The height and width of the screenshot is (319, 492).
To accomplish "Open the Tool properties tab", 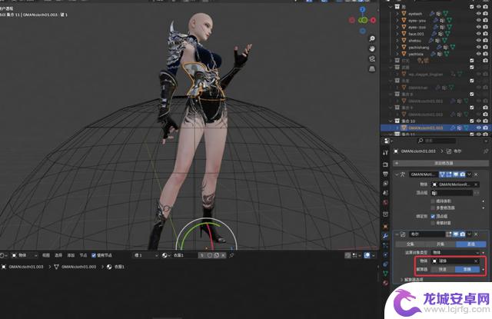I will [386, 153].
